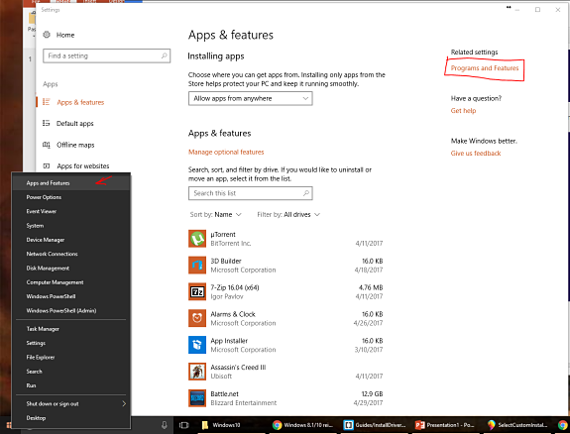
Task: Click the magnifier in Find a setting box
Action: point(164,55)
